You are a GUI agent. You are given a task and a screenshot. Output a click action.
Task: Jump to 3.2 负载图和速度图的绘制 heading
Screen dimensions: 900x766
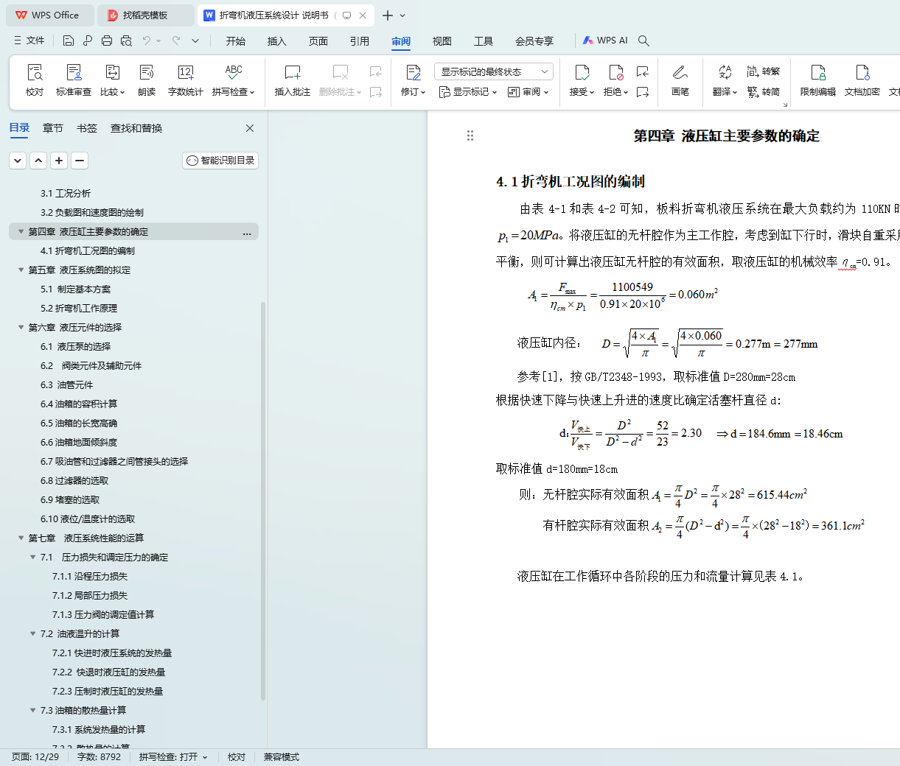92,212
